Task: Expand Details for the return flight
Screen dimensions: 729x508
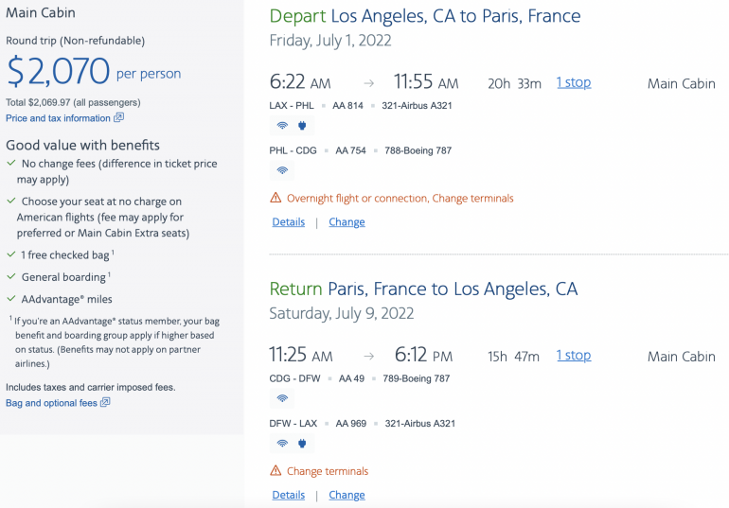Action: point(289,495)
